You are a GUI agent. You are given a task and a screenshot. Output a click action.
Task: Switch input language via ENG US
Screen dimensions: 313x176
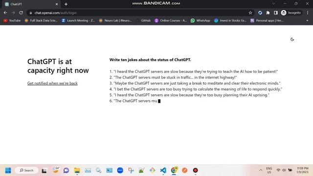[269, 170]
